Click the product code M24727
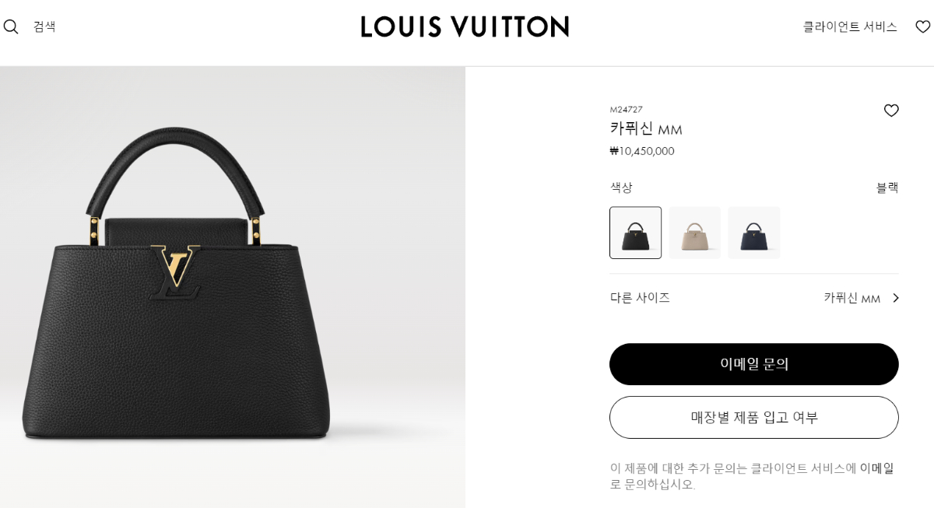The height and width of the screenshot is (508, 934). pos(626,110)
